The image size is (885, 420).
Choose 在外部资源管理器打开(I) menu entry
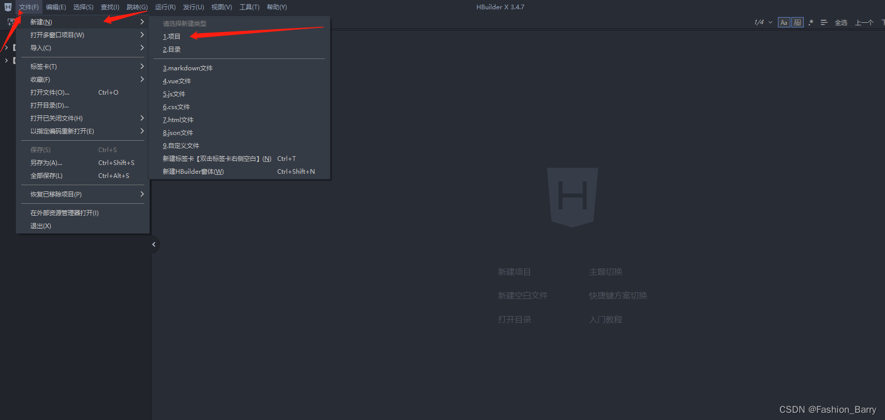tap(83, 213)
